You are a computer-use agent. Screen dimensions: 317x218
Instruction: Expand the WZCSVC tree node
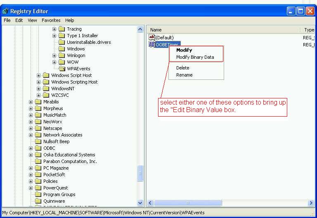[x=38, y=95]
